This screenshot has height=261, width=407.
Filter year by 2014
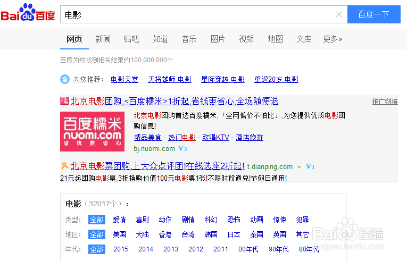click(x=146, y=249)
